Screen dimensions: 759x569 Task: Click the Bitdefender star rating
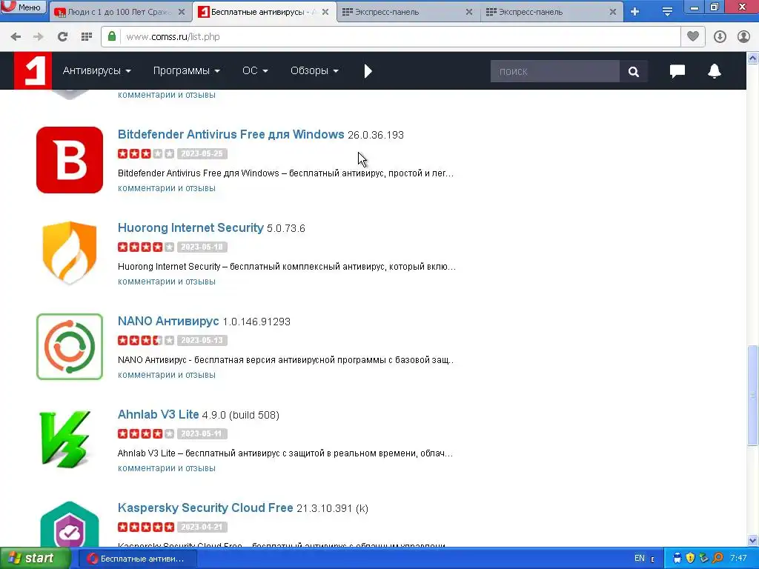(x=146, y=154)
